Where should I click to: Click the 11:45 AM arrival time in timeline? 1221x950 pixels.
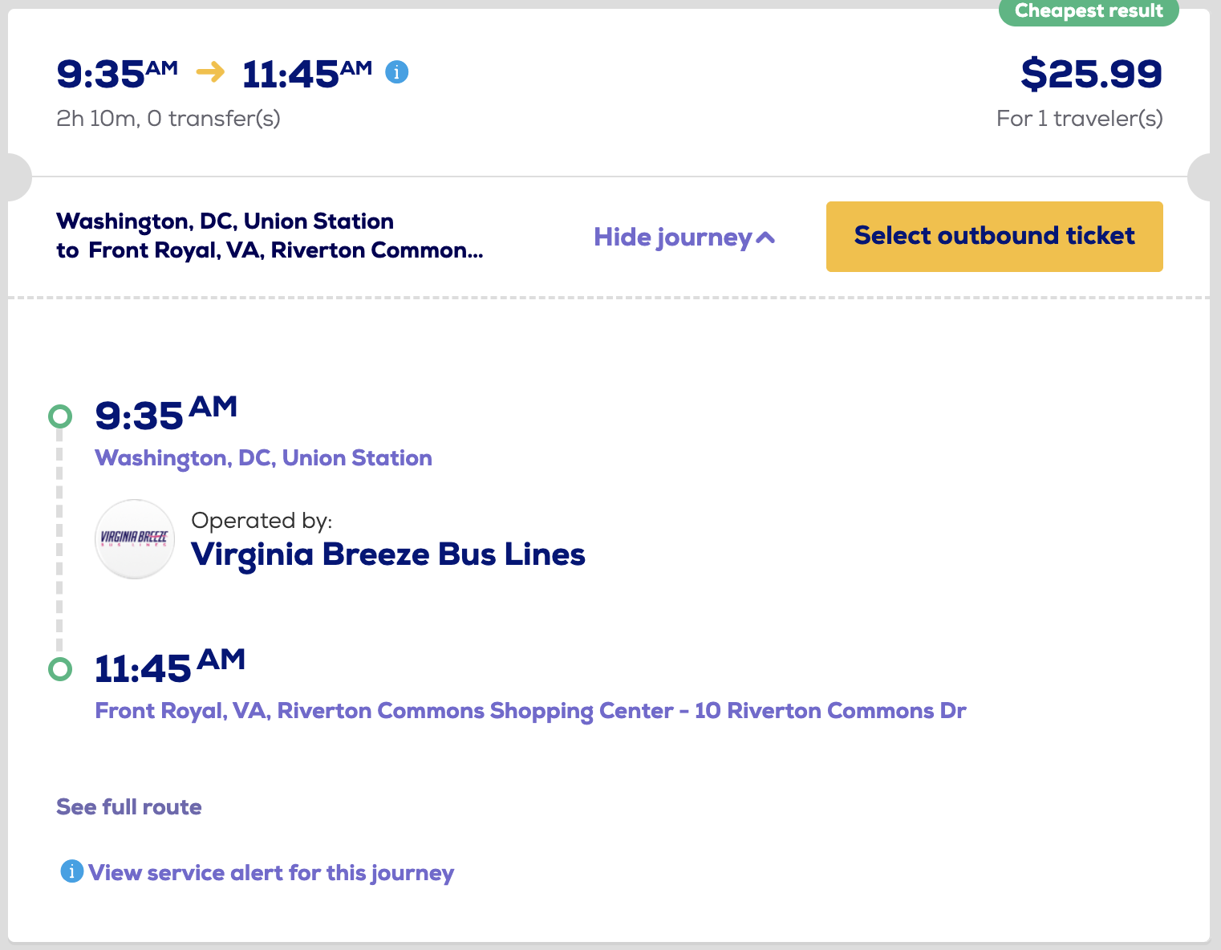click(170, 667)
